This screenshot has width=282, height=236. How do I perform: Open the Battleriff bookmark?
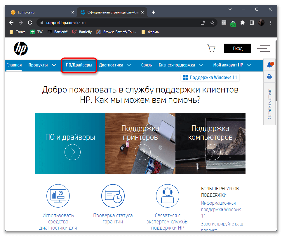(x=57, y=32)
